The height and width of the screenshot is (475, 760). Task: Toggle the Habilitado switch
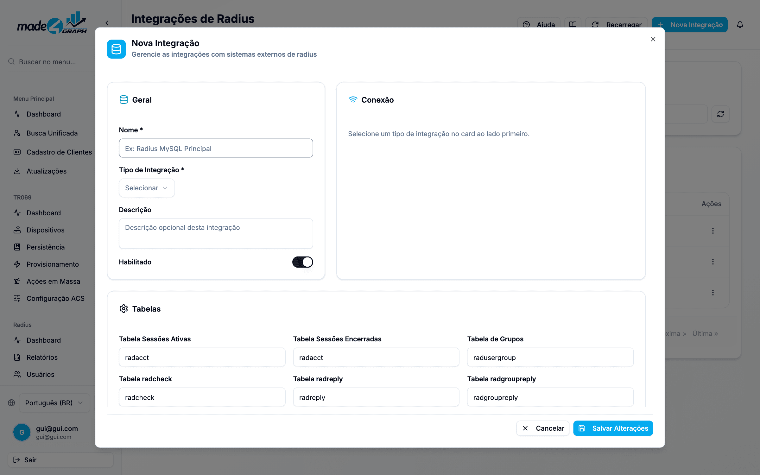(302, 262)
